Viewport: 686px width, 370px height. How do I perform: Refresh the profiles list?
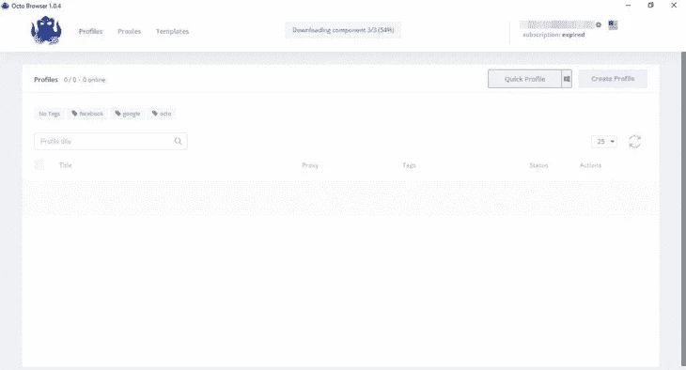(x=635, y=142)
